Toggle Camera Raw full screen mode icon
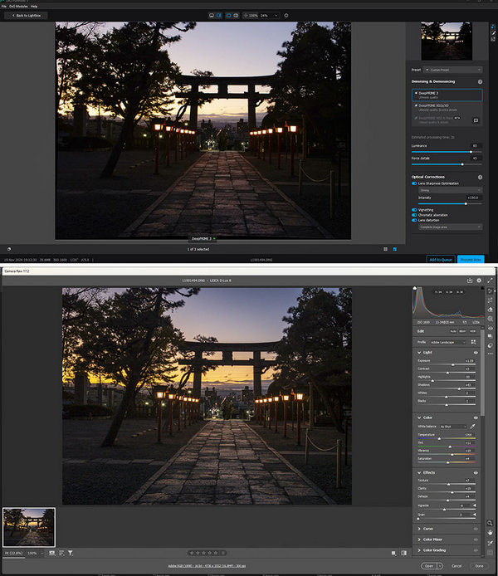Screen dimensions: 498x576 click(x=491, y=281)
